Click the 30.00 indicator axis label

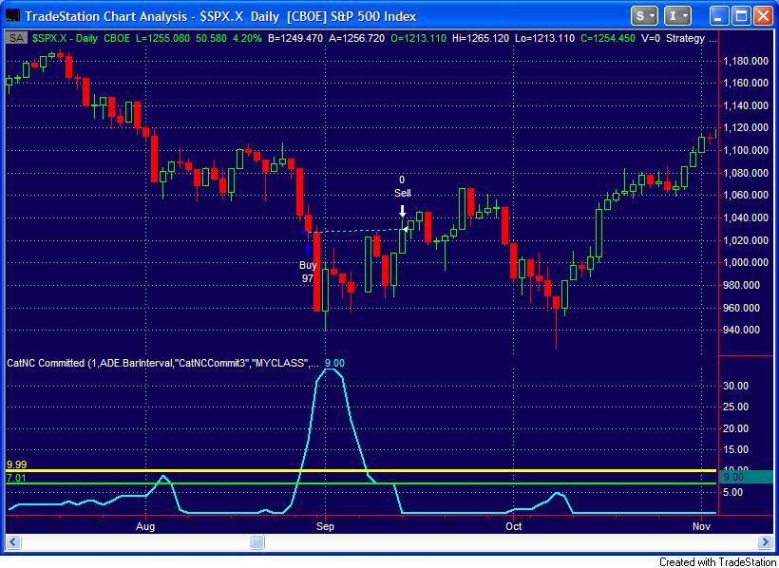click(737, 385)
